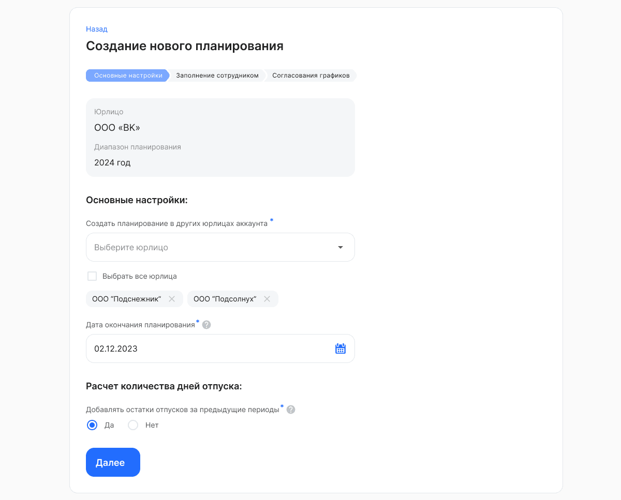Image resolution: width=621 pixels, height=500 pixels.
Task: Click the Выбрать все юрлица label text
Action: coord(140,276)
